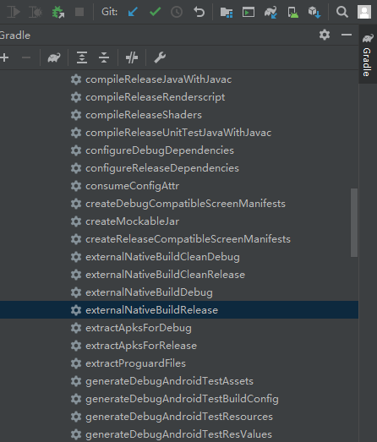Select compileReleaseShaders task

(x=144, y=115)
